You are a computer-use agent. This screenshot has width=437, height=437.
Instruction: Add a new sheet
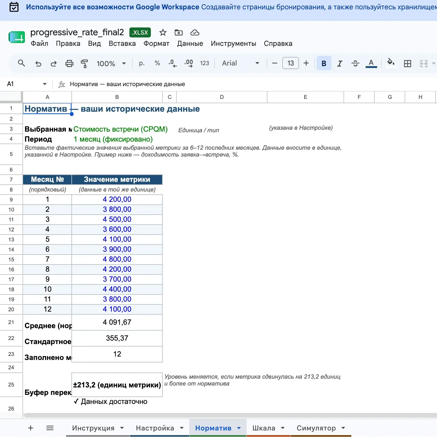coord(31,428)
